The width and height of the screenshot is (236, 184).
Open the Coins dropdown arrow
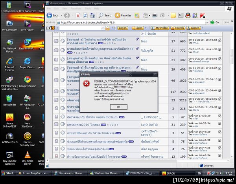pos(146,28)
